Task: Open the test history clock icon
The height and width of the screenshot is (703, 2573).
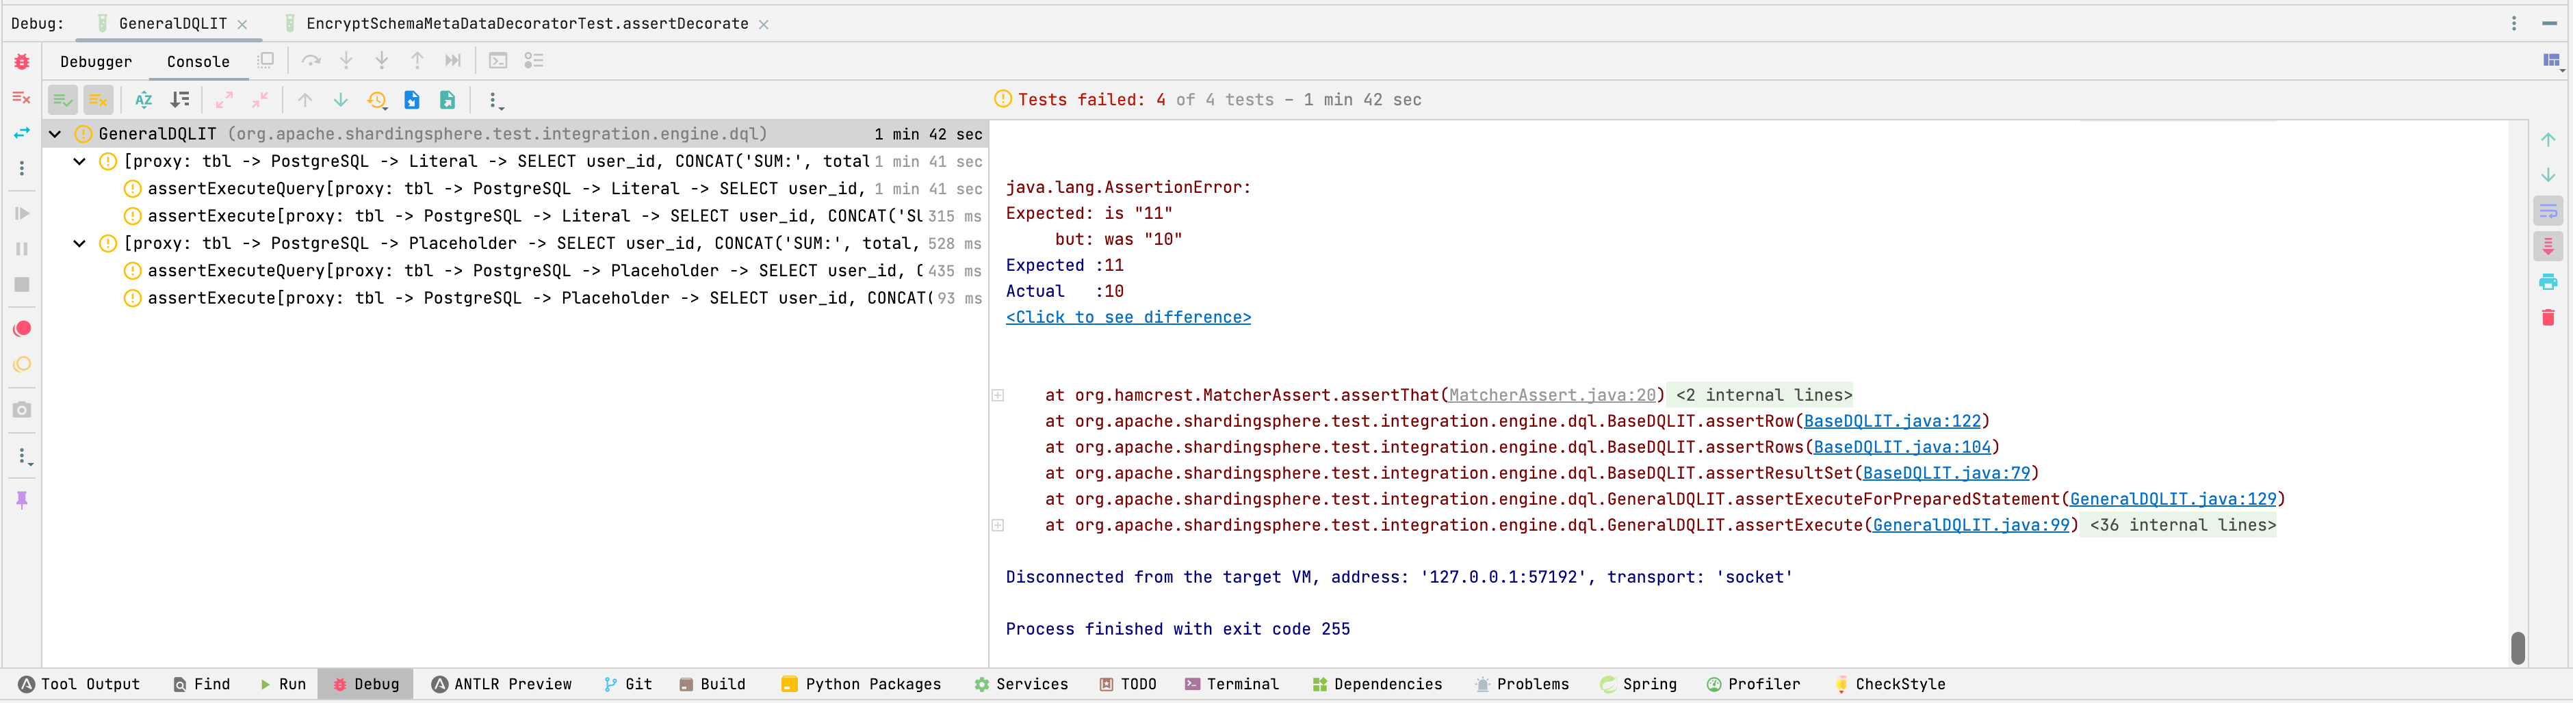Action: [376, 100]
